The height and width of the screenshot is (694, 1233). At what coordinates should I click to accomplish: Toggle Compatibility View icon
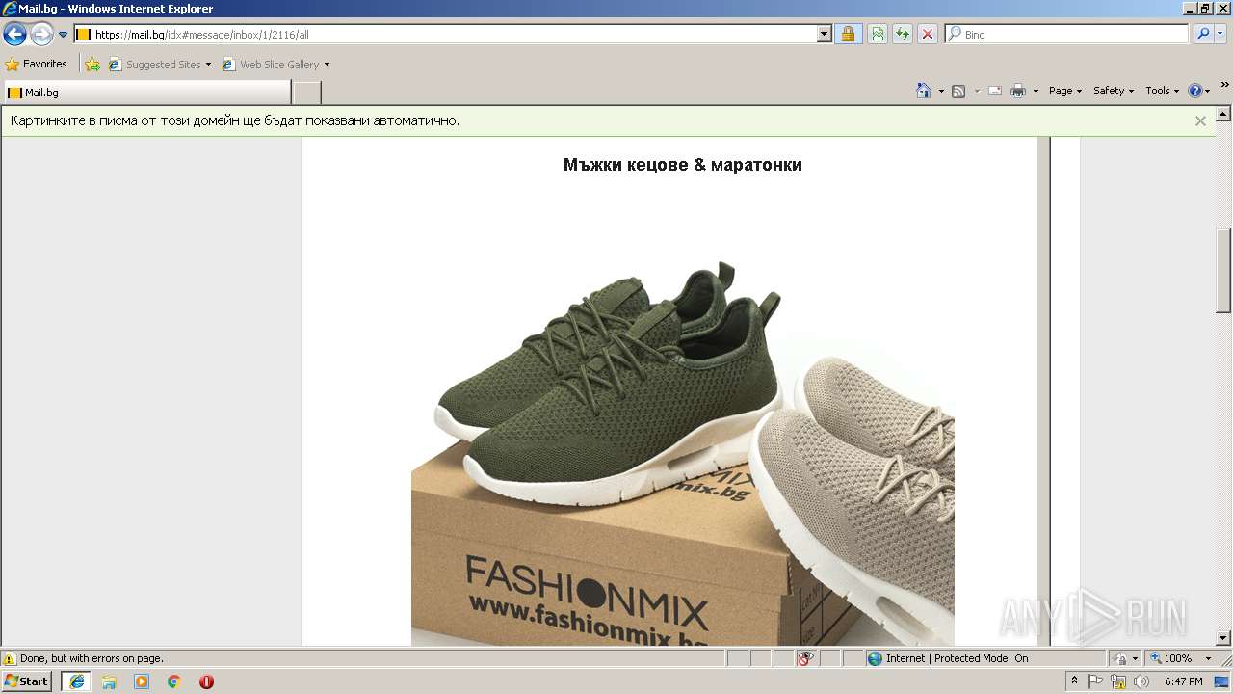point(878,34)
